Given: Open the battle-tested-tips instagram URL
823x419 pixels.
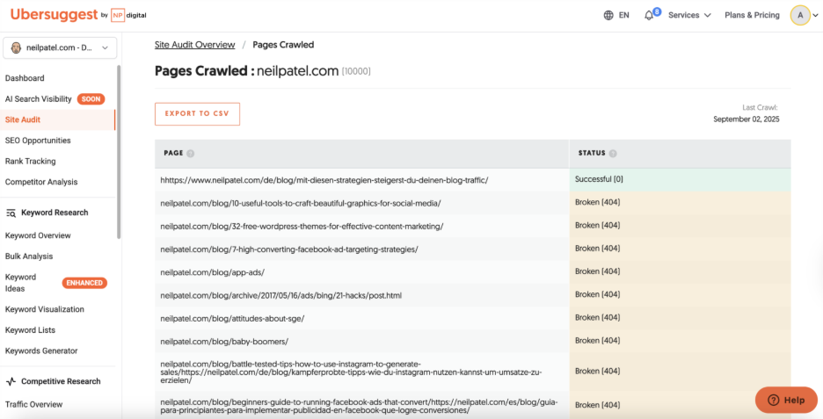Looking at the screenshot, I should 351,372.
